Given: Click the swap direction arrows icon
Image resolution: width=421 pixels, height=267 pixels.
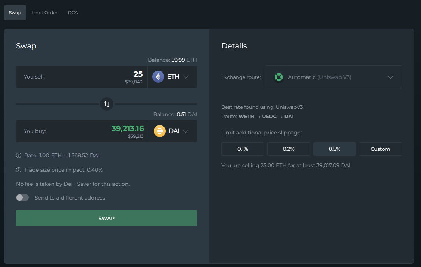Looking at the screenshot, I should point(106,104).
